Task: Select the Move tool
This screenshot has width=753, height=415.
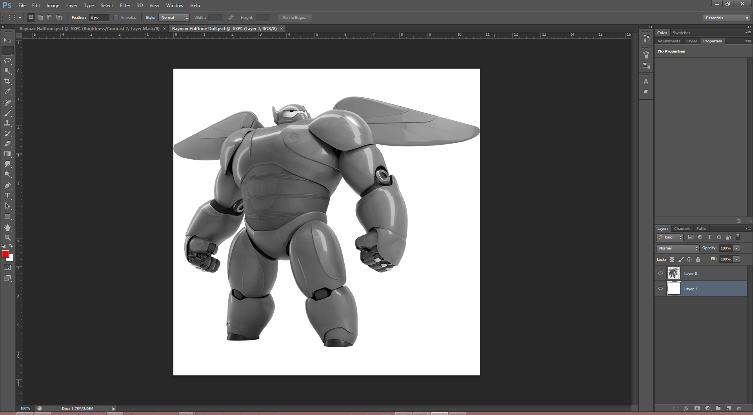Action: (7, 40)
